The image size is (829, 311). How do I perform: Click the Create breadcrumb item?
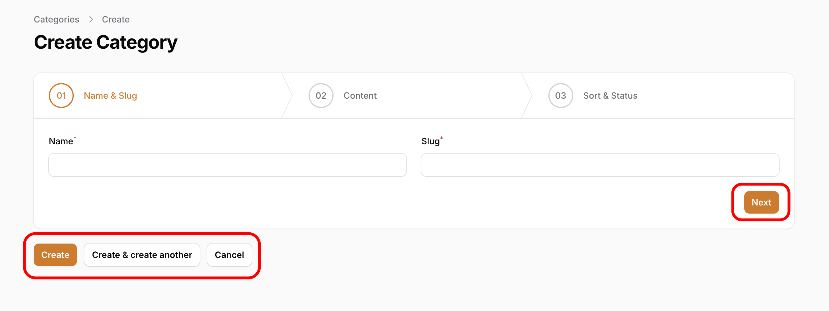[x=116, y=19]
